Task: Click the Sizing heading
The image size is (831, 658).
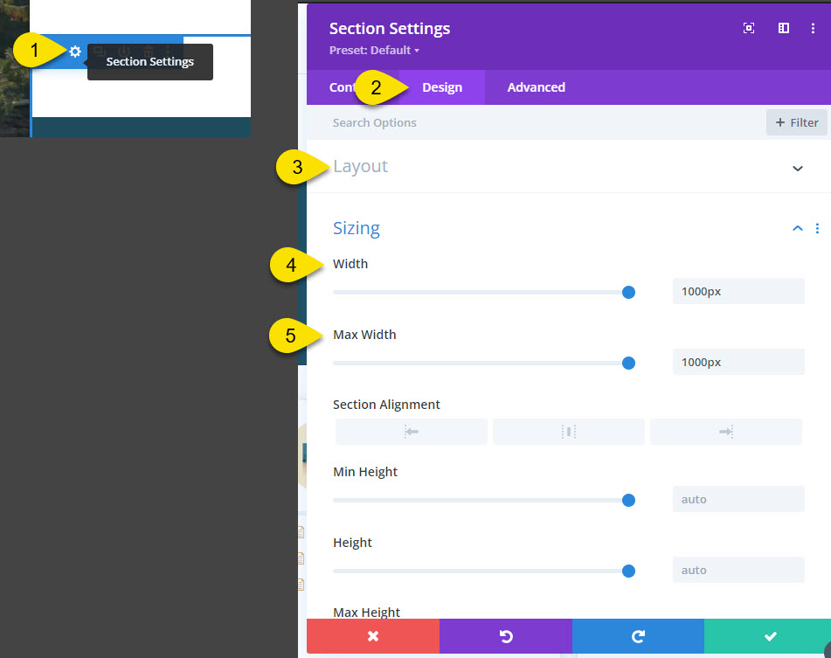Action: [357, 228]
